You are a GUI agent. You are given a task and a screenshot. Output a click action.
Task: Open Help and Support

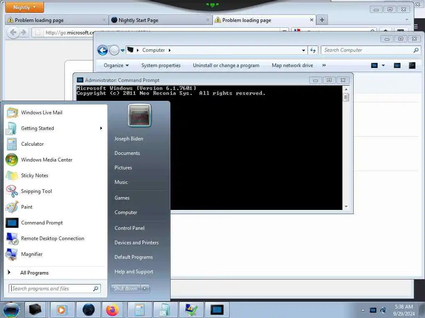134,272
